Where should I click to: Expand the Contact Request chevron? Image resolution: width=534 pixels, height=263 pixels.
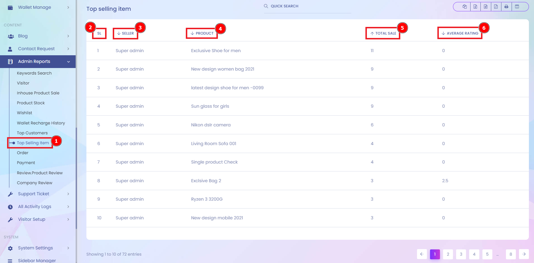click(68, 49)
